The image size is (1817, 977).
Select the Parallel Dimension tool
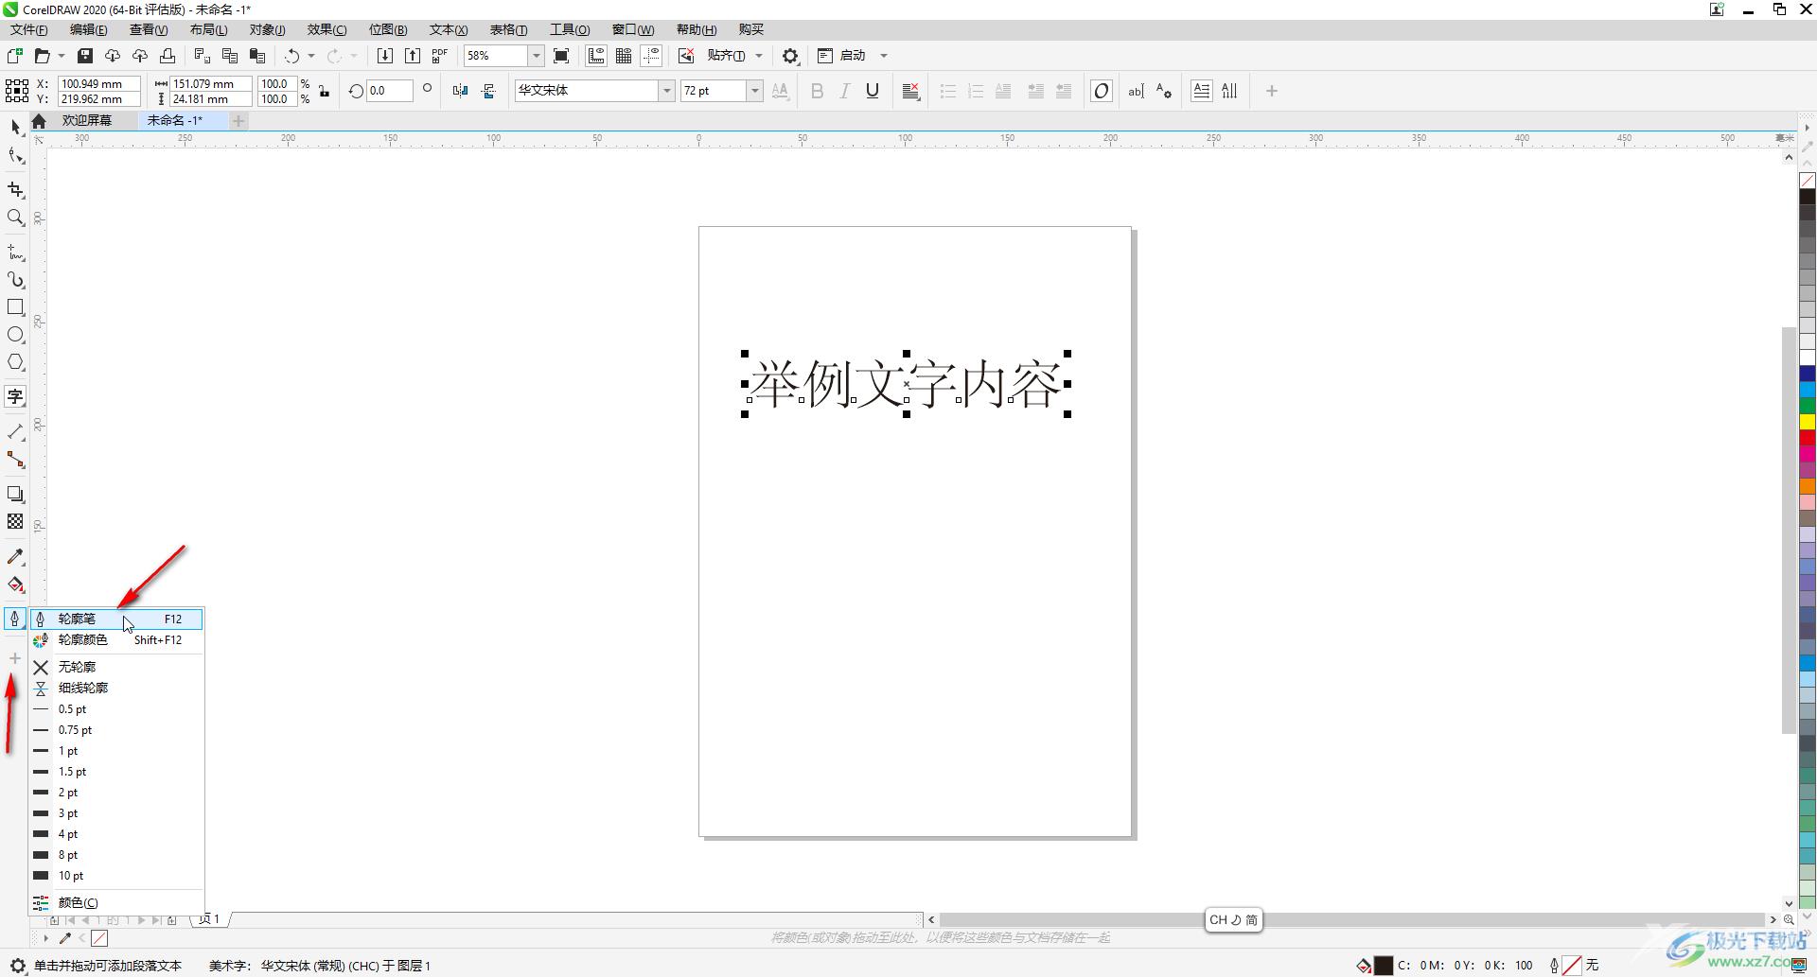[15, 431]
